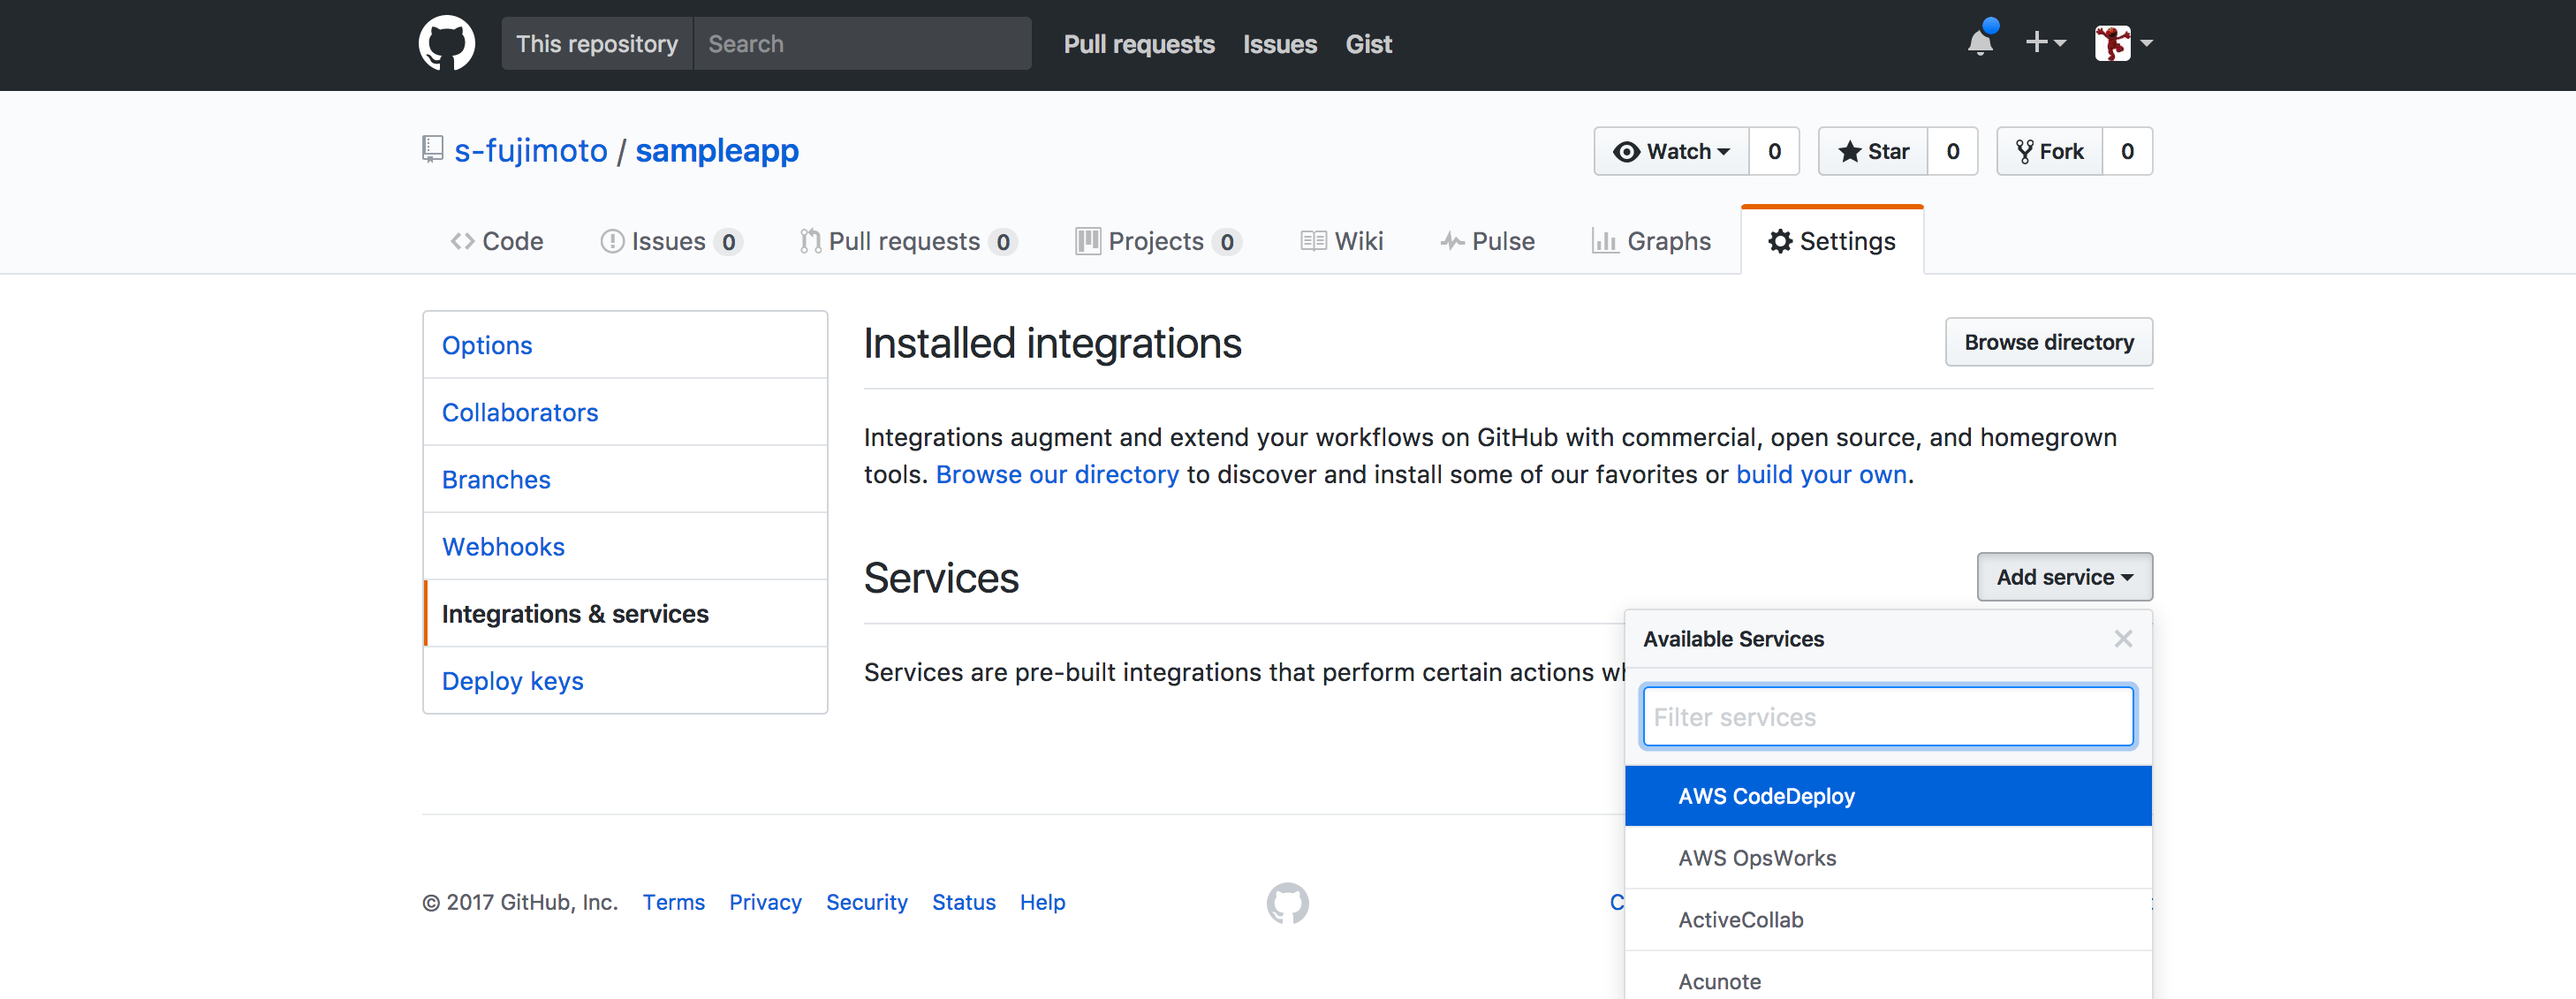Click the Browse directory button
Screen dimensions: 2576x999
point(2048,341)
